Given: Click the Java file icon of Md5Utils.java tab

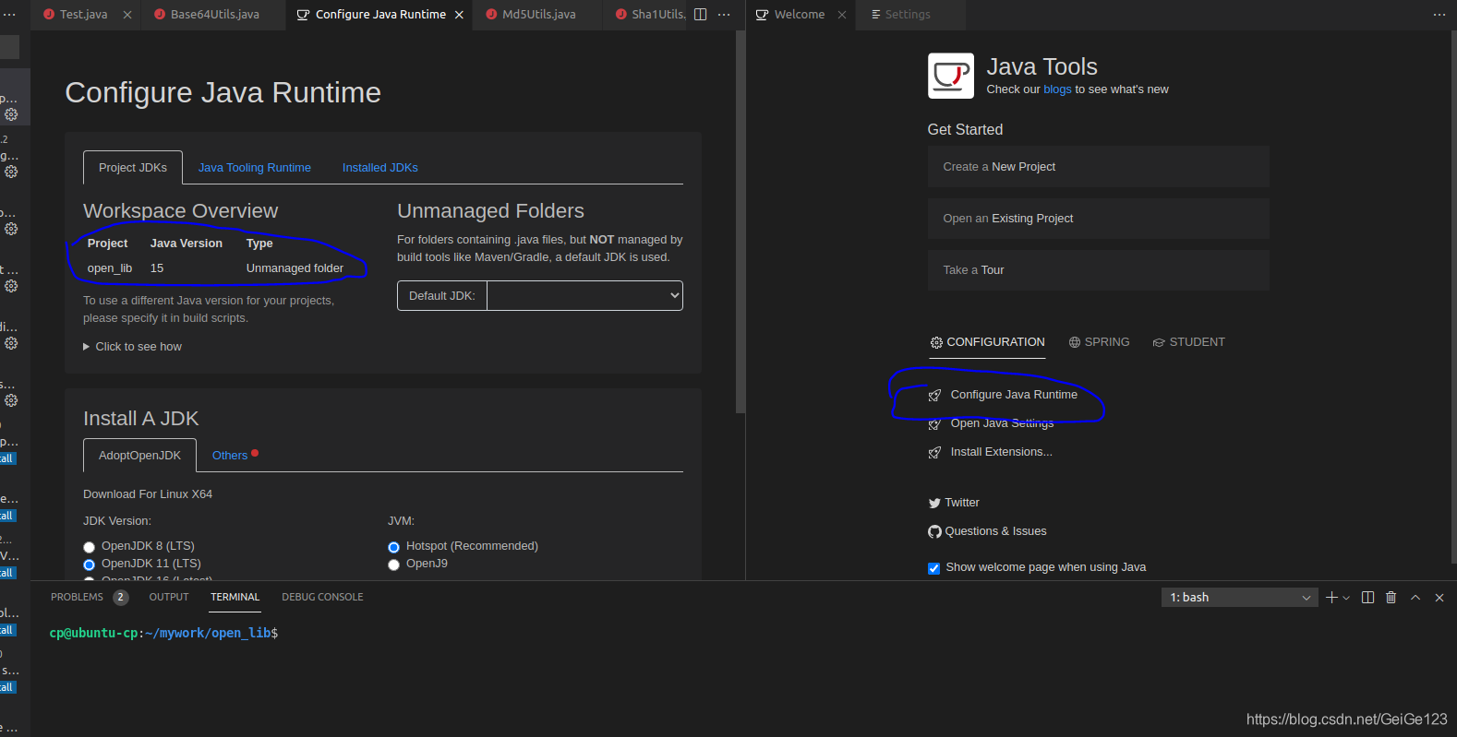Looking at the screenshot, I should (x=491, y=15).
